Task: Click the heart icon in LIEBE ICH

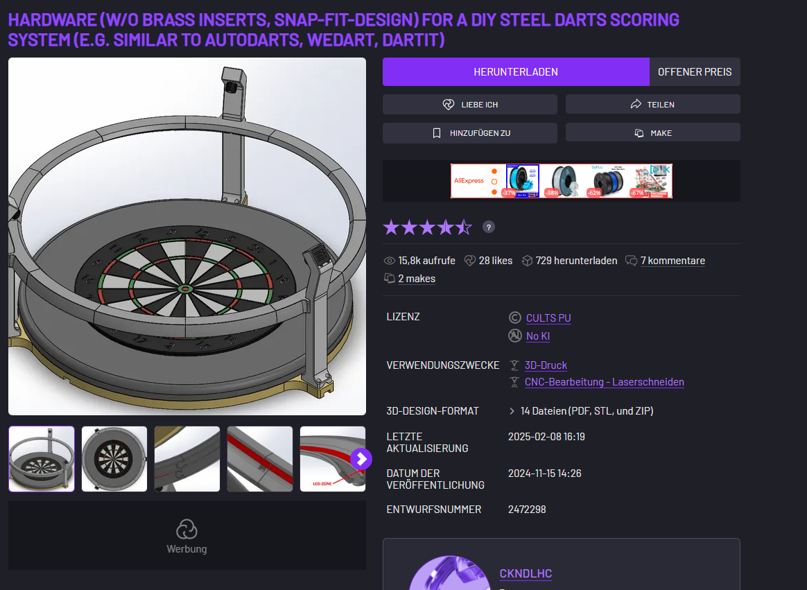Action: [449, 105]
